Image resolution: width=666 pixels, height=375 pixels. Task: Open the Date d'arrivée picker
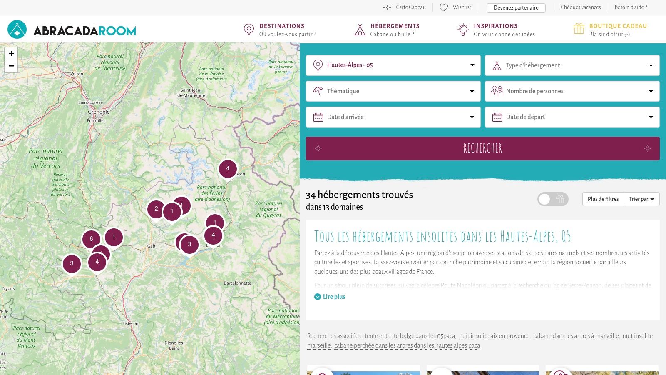point(393,117)
